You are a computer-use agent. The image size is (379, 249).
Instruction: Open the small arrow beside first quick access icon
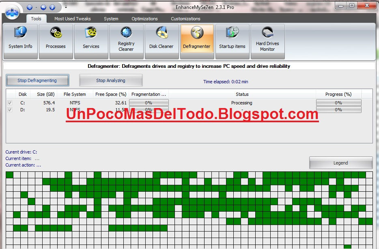pyautogui.click(x=36, y=7)
